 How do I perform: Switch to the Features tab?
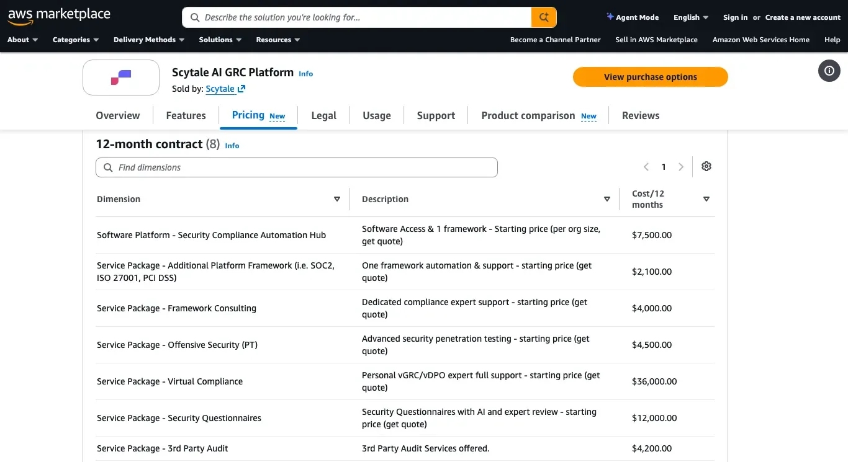click(186, 115)
